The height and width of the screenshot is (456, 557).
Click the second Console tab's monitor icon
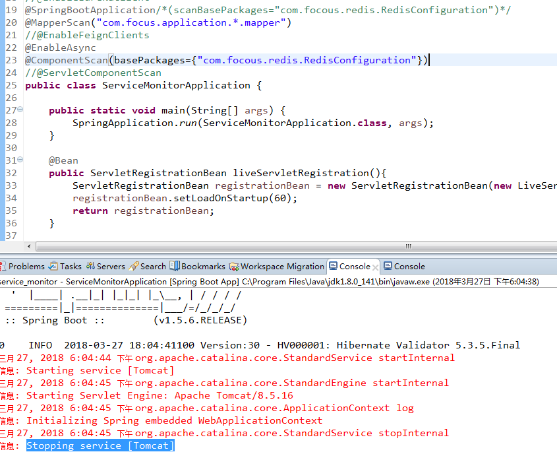click(x=388, y=267)
